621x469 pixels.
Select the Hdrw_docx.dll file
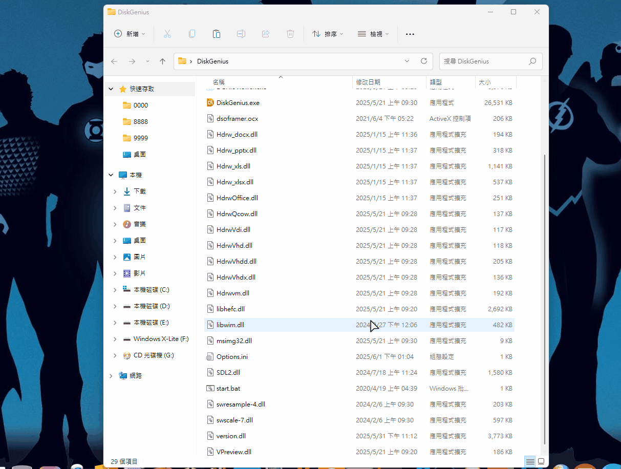point(359,134)
